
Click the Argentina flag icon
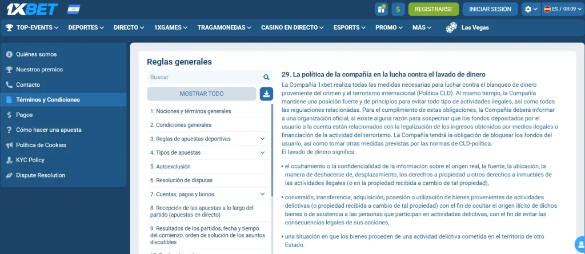tap(74, 9)
